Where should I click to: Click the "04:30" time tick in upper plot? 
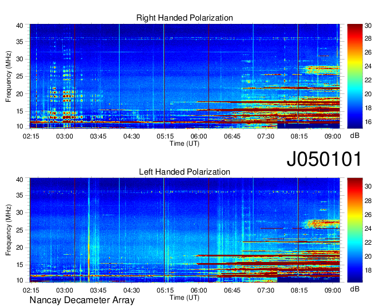coord(132,136)
